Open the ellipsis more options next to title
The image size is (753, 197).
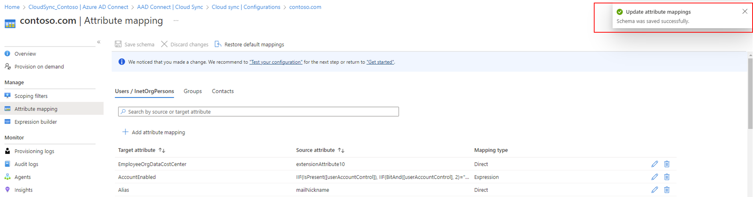[x=176, y=21]
